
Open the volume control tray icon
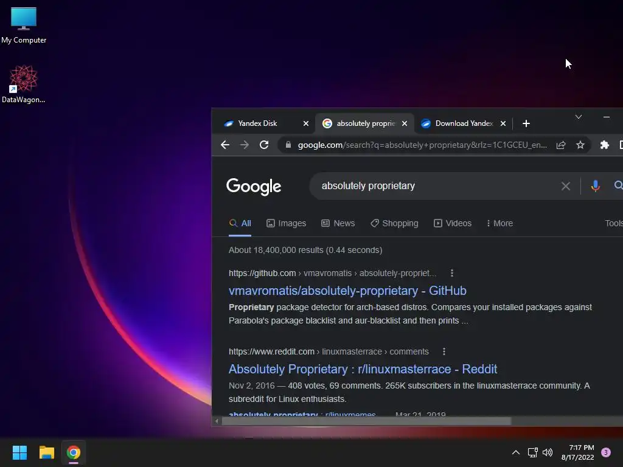[x=548, y=452]
